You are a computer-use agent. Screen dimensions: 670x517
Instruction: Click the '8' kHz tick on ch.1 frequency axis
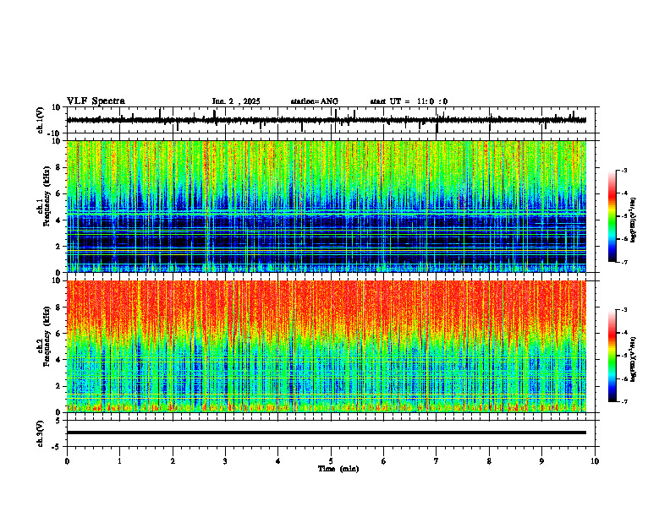click(x=58, y=167)
